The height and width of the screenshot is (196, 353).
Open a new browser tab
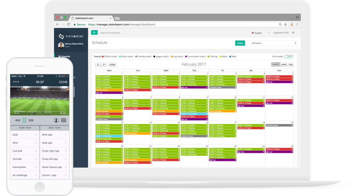pyautogui.click(x=117, y=18)
